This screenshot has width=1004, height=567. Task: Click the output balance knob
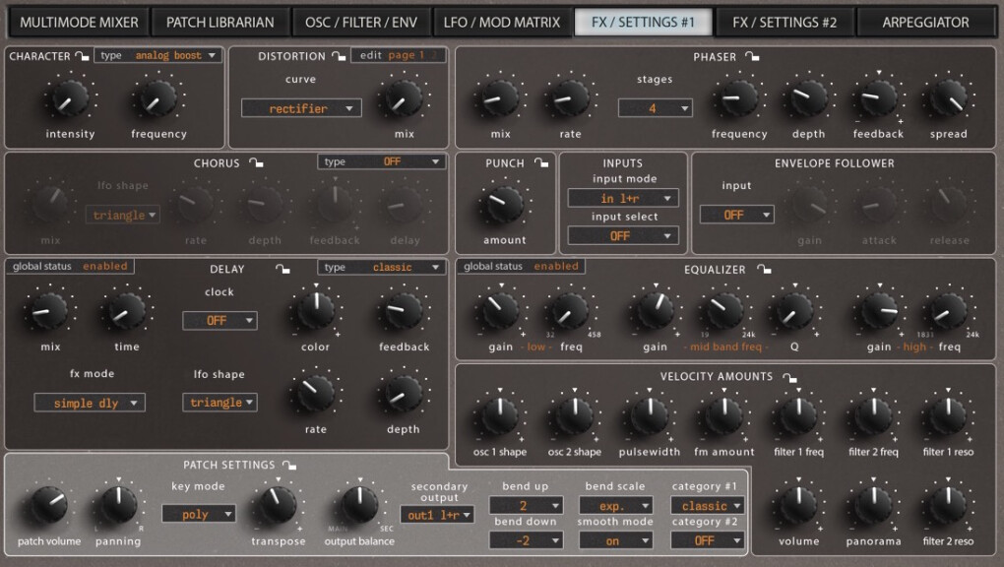pos(359,505)
